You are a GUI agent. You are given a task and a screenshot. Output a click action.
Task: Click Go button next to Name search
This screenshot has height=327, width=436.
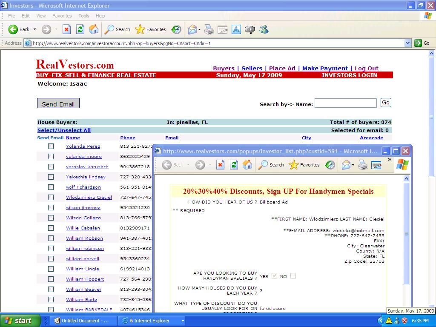point(386,103)
